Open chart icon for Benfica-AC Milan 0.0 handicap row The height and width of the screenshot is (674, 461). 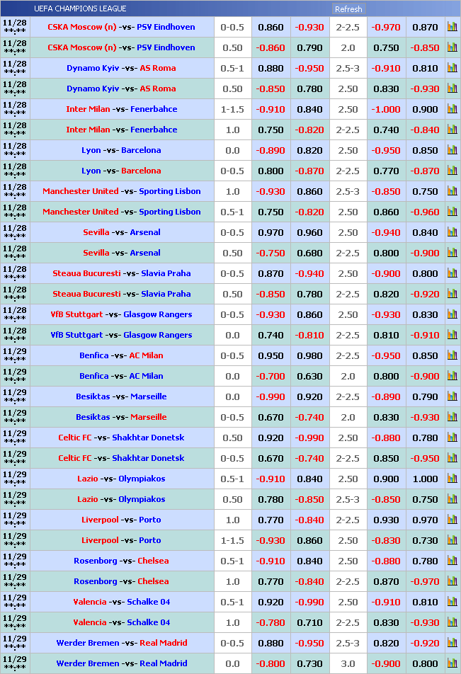coord(452,376)
